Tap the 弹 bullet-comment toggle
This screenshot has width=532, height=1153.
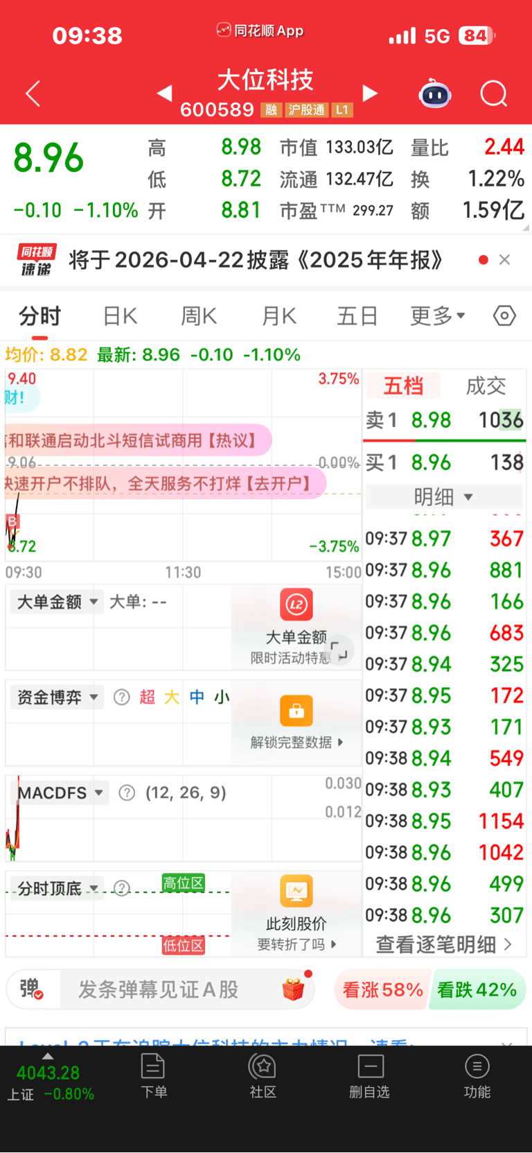pos(32,989)
